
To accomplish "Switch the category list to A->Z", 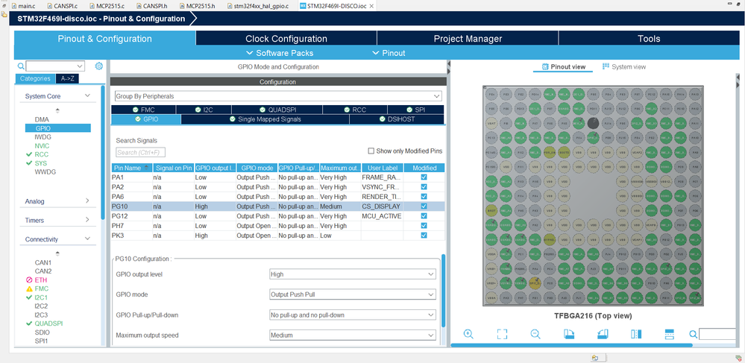I will [67, 78].
